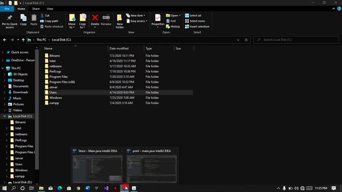The height and width of the screenshot is (192, 342).
Task: Go up one level with the up arrow
Action: [23, 40]
